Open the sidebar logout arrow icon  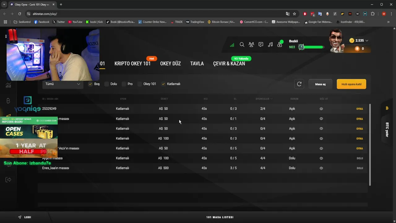[x=8, y=180]
